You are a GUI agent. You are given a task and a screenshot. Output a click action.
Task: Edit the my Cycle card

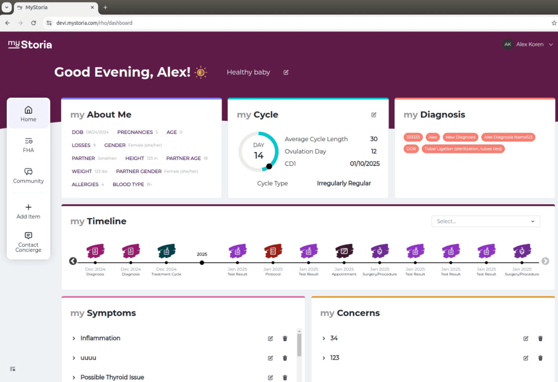(x=374, y=115)
